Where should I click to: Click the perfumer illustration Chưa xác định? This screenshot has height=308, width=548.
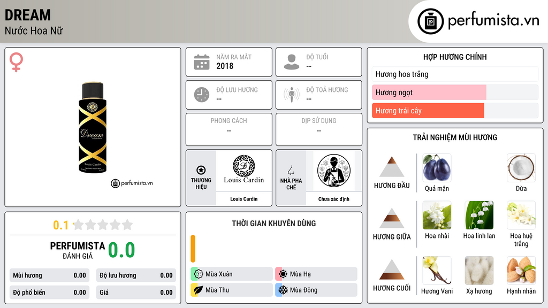[x=334, y=171]
